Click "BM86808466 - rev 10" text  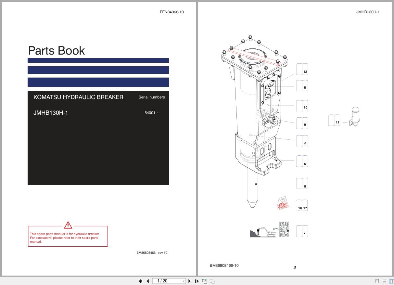(x=152, y=253)
